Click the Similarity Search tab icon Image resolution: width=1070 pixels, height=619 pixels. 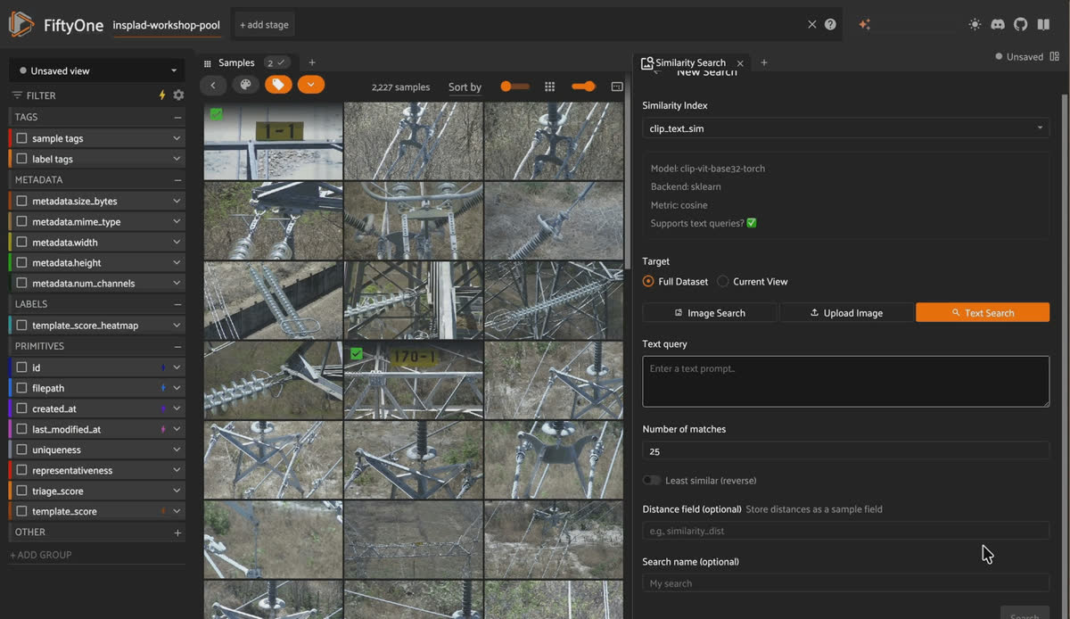click(x=647, y=63)
